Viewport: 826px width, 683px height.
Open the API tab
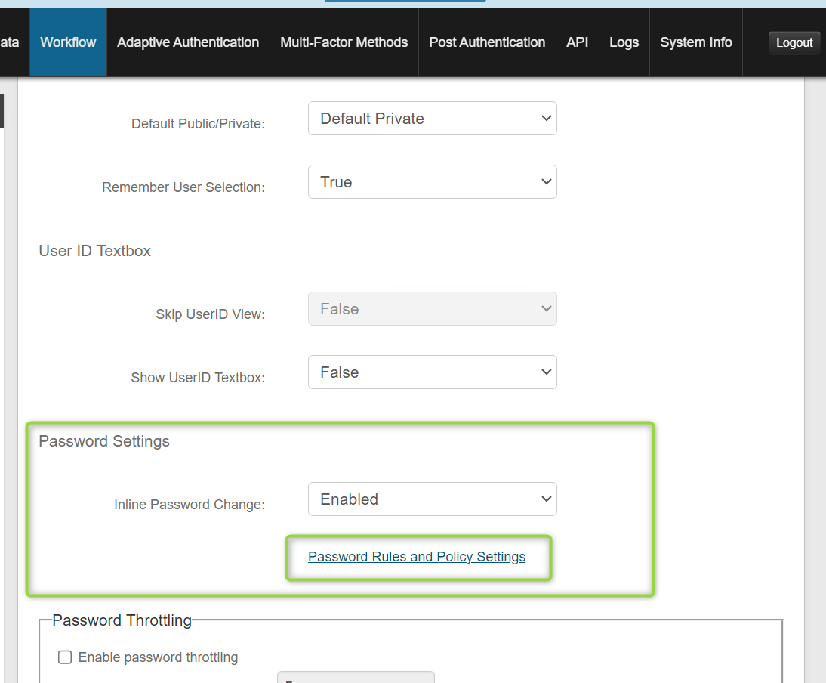[578, 42]
